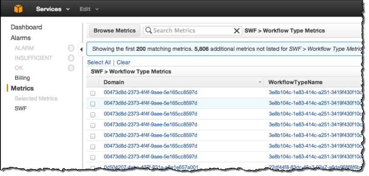The image size is (369, 176).
Task: Open the Services dropdown menu
Action: 53,9
